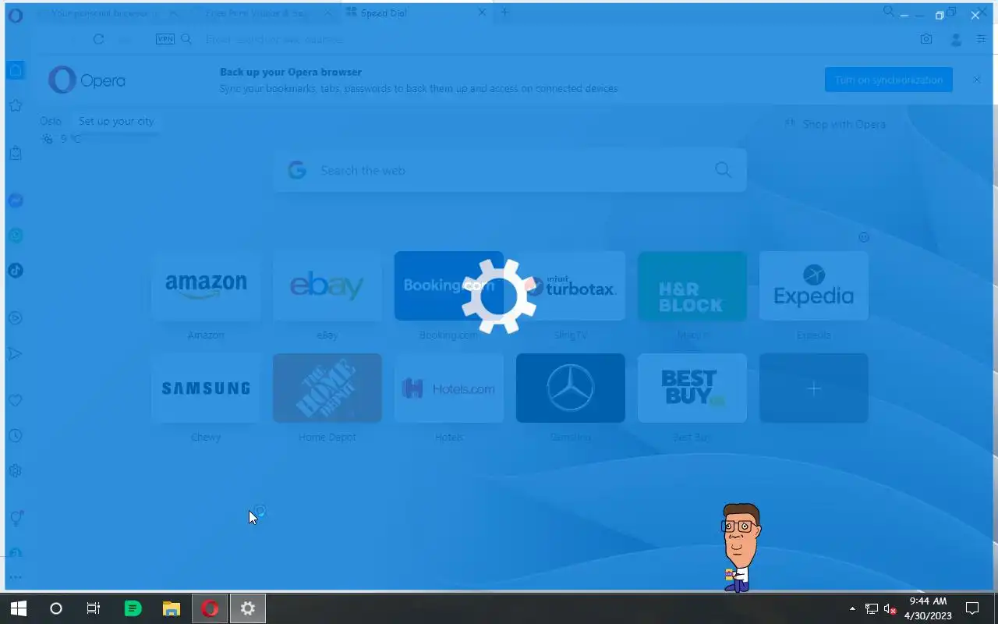Open the Expedia speed dial tile

click(814, 285)
